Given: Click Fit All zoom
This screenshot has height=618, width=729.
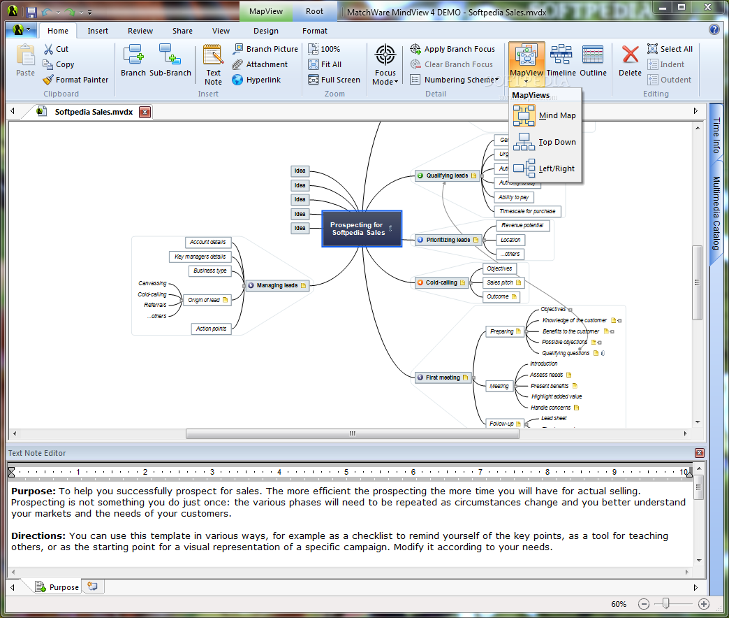Looking at the screenshot, I should [x=325, y=64].
